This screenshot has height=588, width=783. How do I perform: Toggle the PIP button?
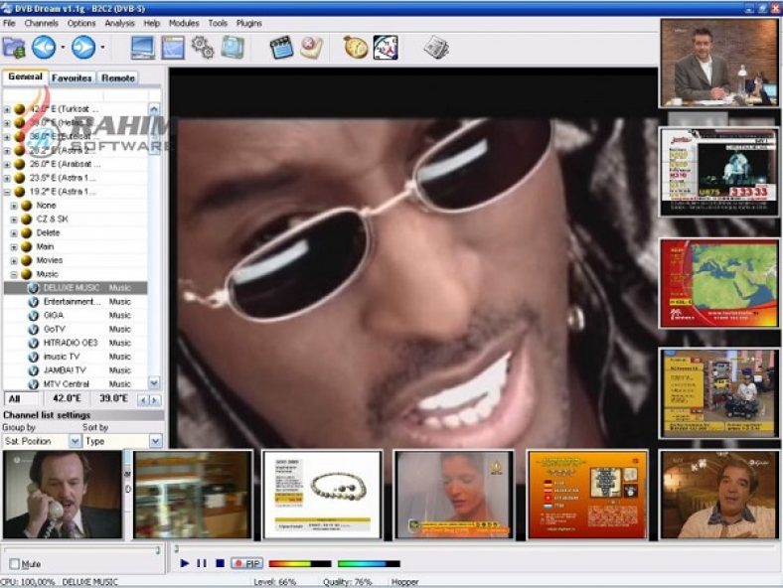(247, 563)
